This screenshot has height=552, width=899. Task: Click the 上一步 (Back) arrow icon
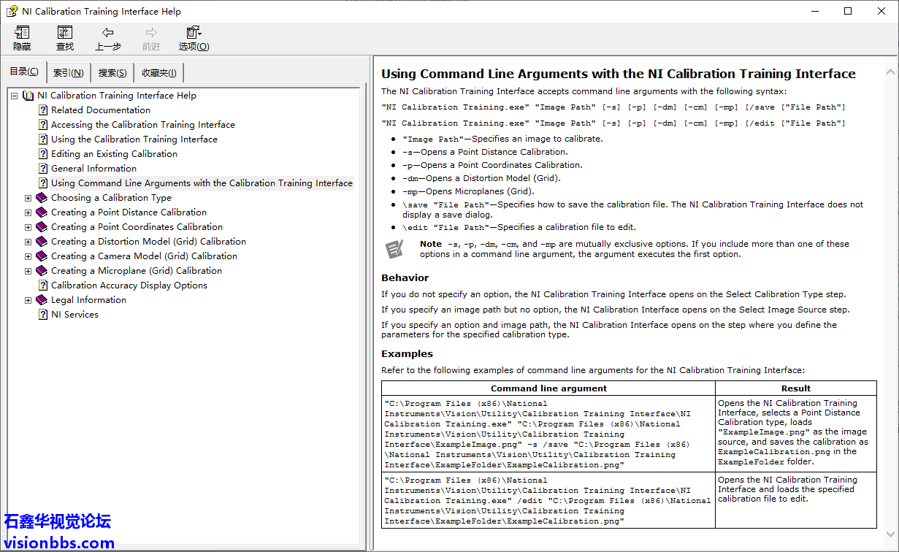[107, 33]
